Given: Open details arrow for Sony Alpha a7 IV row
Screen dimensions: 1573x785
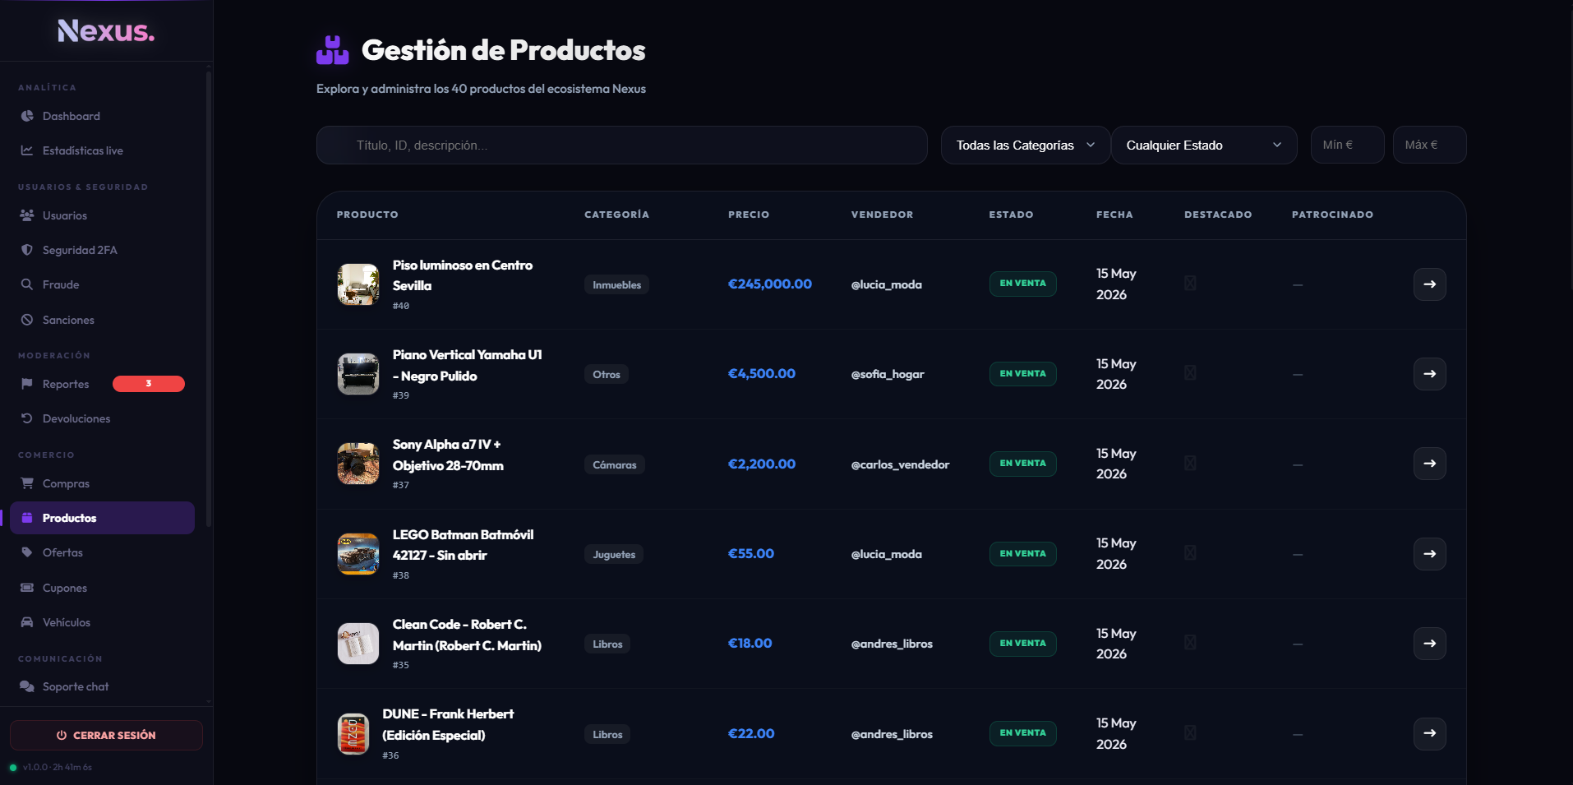Looking at the screenshot, I should 1429,464.
